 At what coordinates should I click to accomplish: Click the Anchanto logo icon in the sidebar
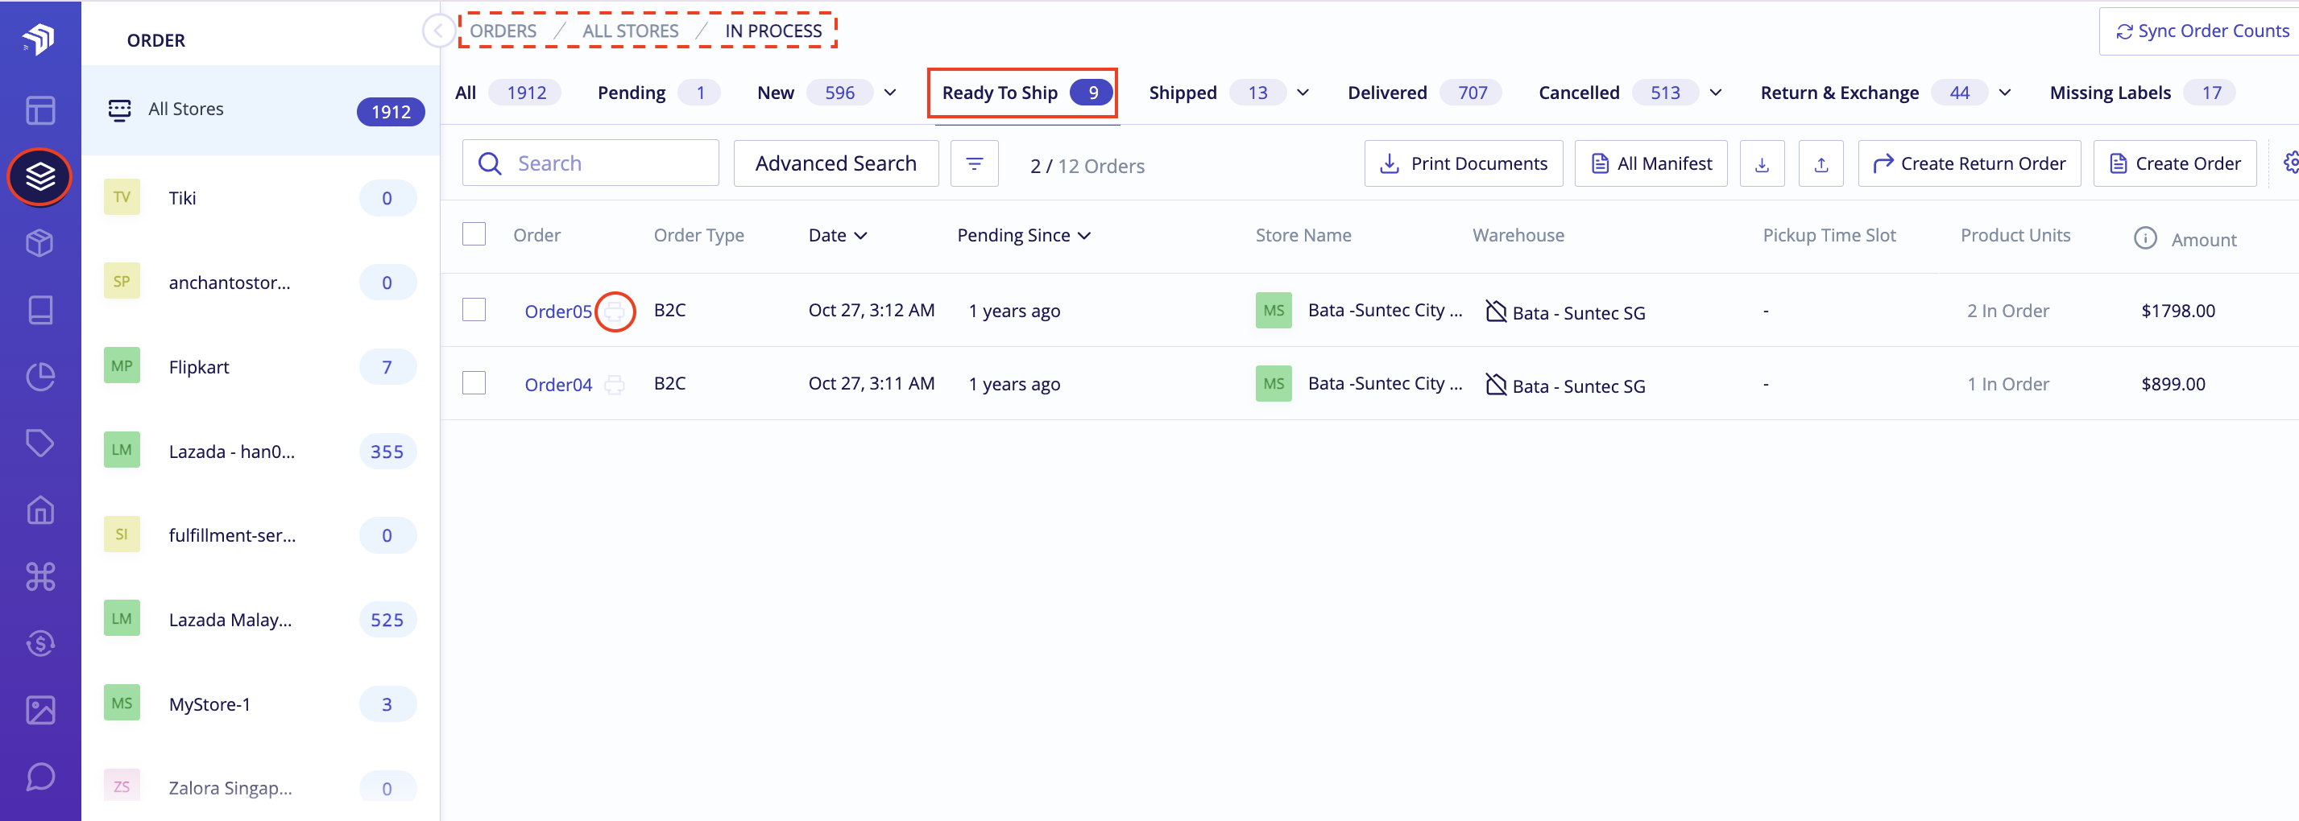(x=39, y=39)
